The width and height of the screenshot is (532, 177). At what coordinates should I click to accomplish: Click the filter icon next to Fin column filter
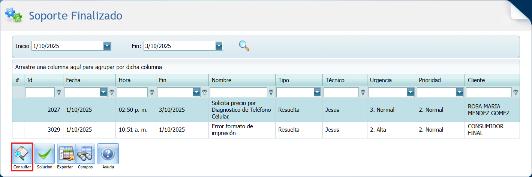click(204, 92)
